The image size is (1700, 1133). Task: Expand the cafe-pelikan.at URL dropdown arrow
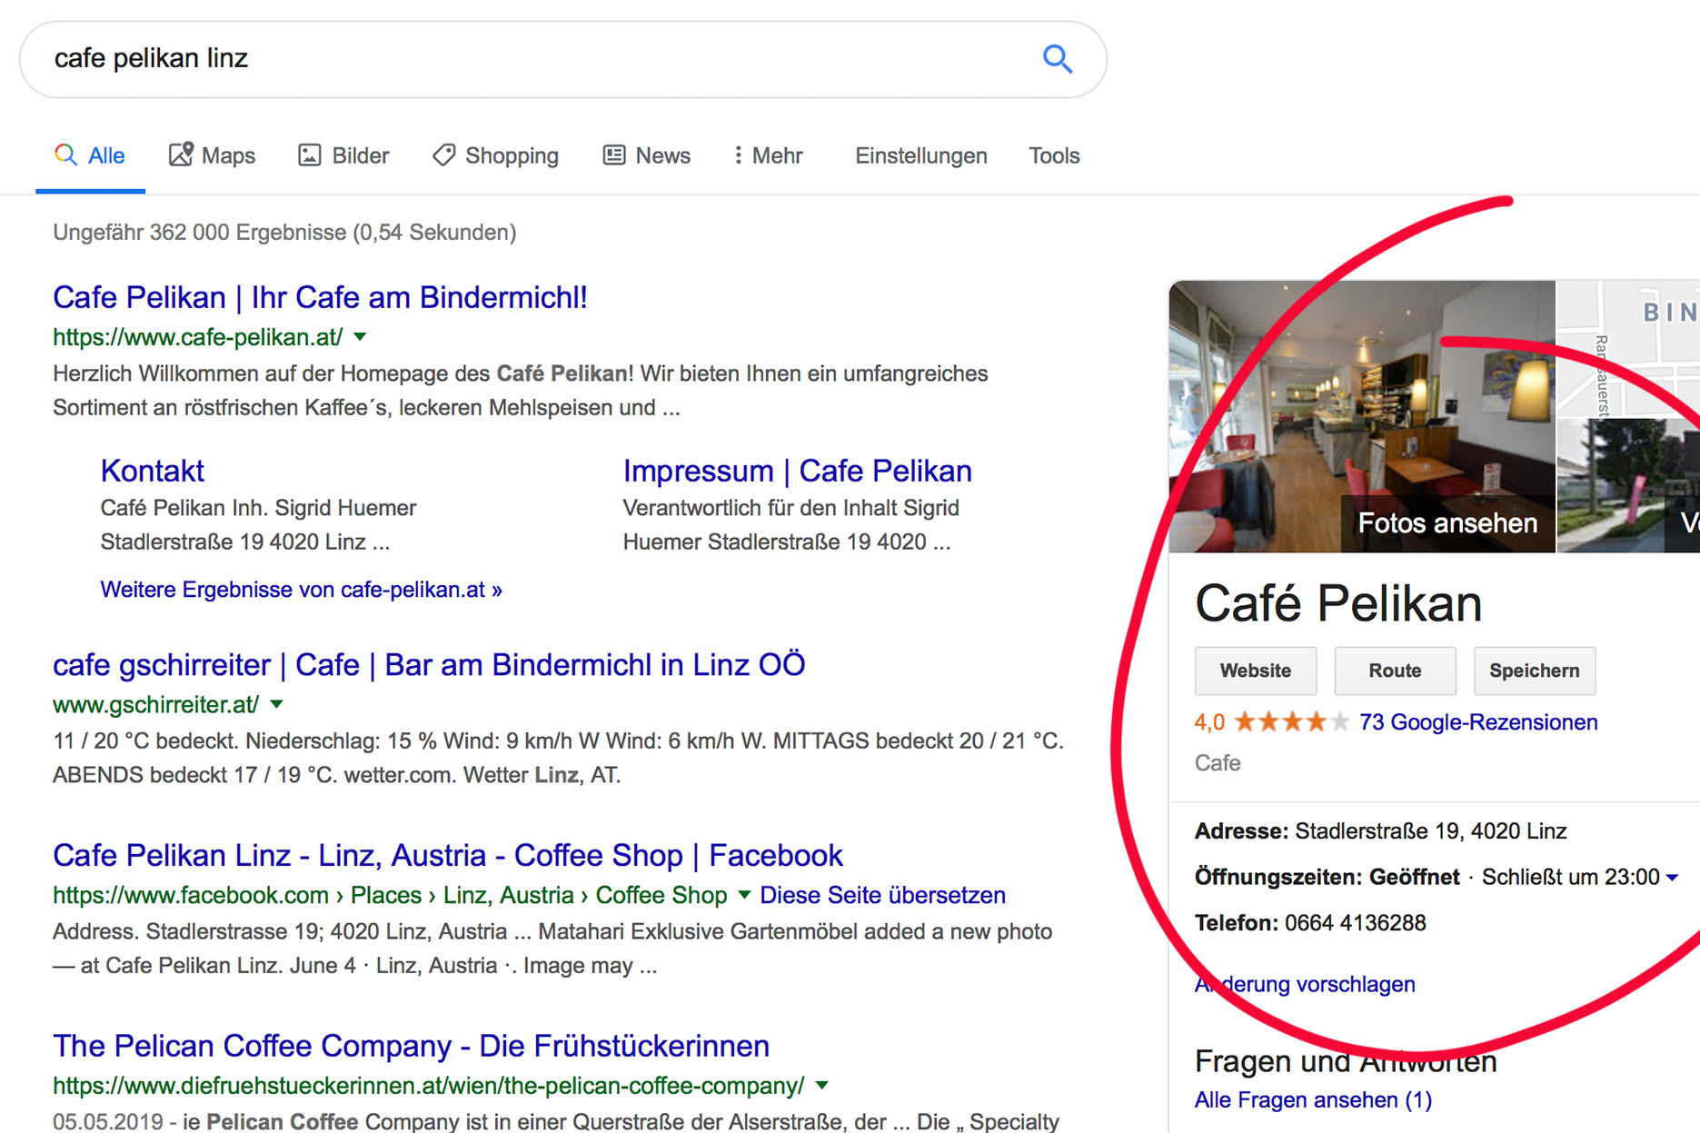(361, 337)
